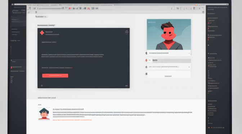Click the grid icon in the toolbar

(93, 8)
